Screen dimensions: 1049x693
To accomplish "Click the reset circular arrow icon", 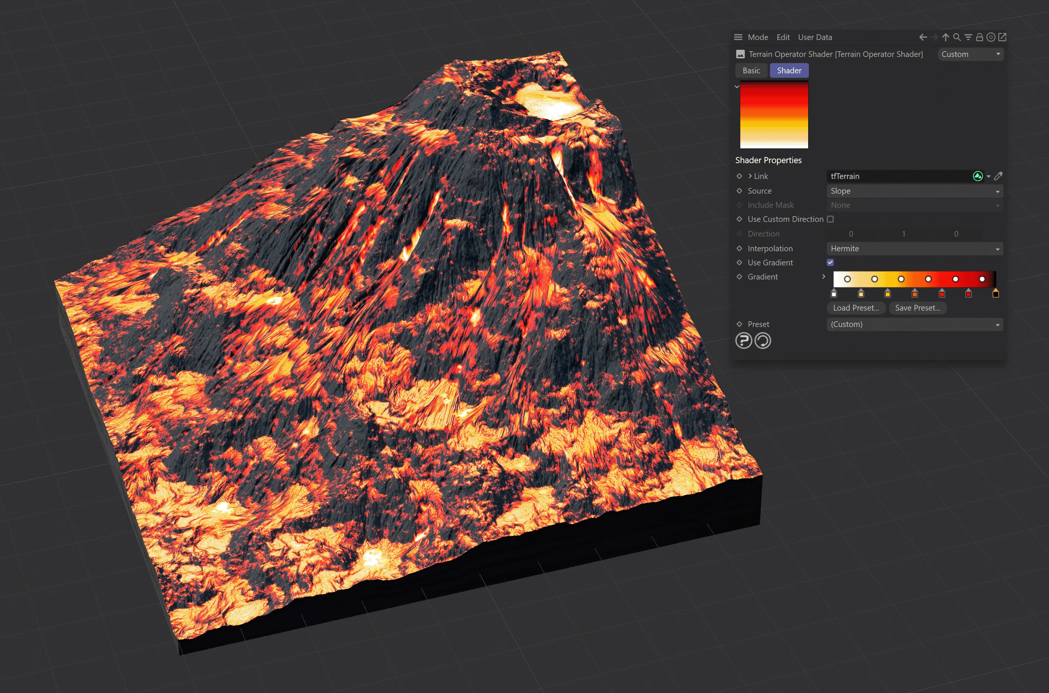I will coord(763,341).
